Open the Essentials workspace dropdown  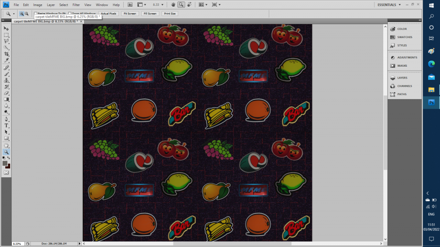click(389, 5)
